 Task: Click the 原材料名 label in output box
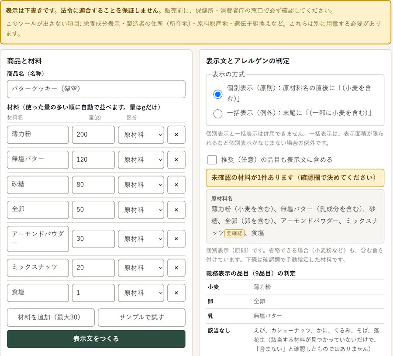pyautogui.click(x=222, y=199)
